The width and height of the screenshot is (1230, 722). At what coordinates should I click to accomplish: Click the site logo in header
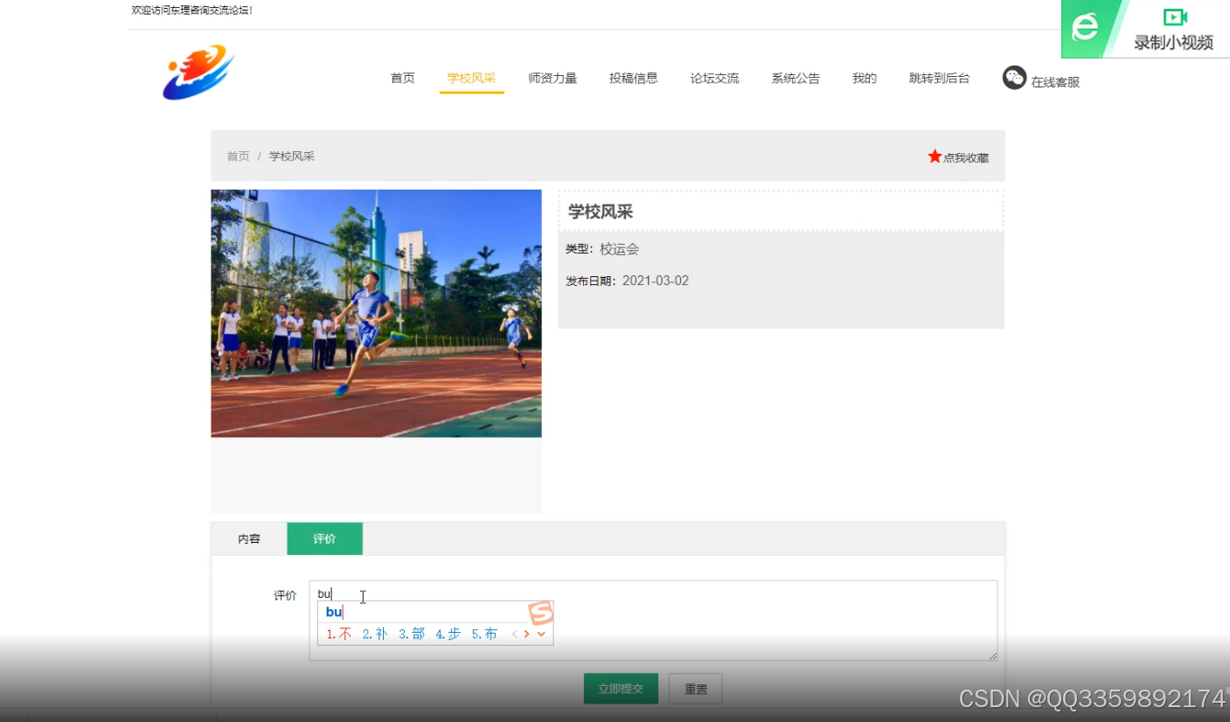198,73
